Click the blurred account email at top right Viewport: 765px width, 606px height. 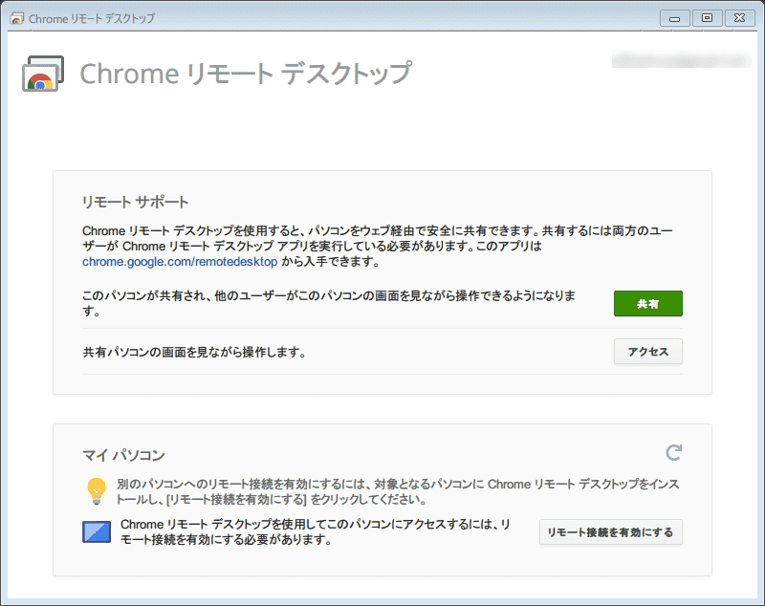[679, 61]
